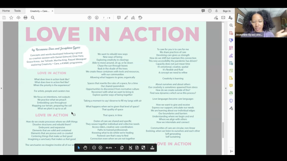Open the Tools tab
Viewport: 287px width, 161px height.
[18, 11]
